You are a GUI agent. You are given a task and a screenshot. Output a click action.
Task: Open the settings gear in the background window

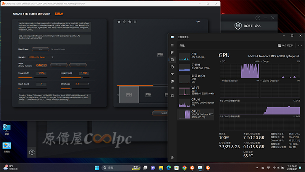point(32,152)
